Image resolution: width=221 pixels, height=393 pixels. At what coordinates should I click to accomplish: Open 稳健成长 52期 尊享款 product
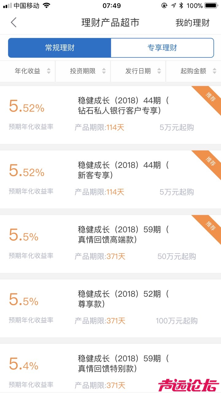(x=123, y=299)
